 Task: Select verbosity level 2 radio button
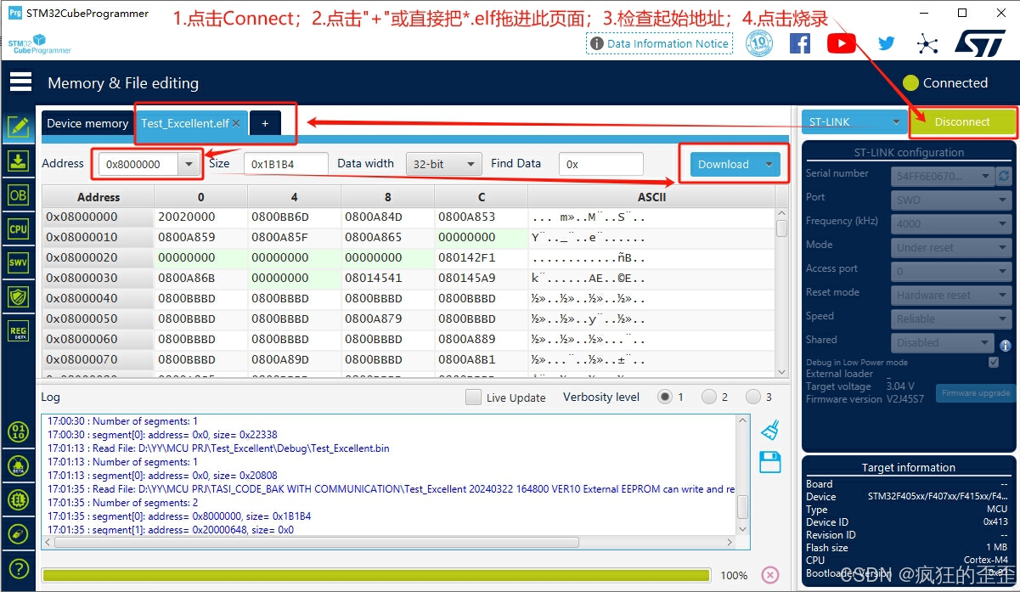click(709, 397)
